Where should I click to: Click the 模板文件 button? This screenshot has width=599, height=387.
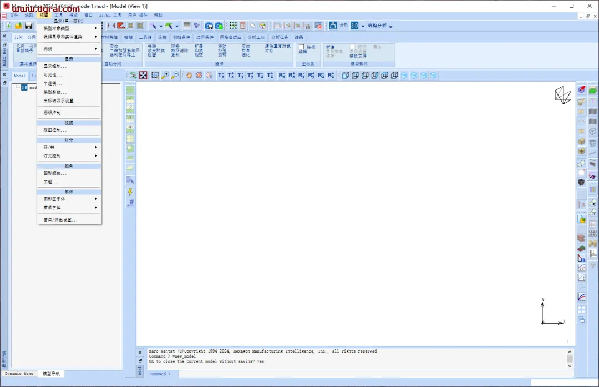point(358,56)
